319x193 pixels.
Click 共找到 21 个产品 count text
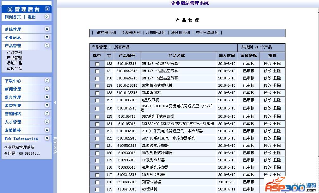[x=256, y=47]
